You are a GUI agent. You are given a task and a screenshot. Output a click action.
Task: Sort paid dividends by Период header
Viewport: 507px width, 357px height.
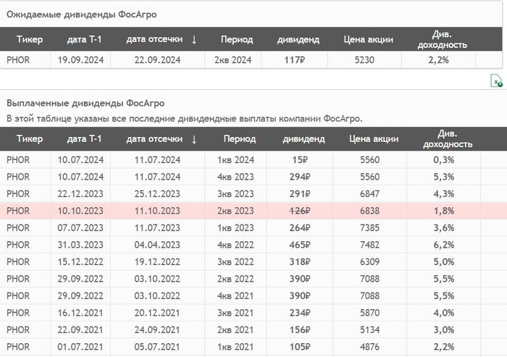pyautogui.click(x=239, y=139)
